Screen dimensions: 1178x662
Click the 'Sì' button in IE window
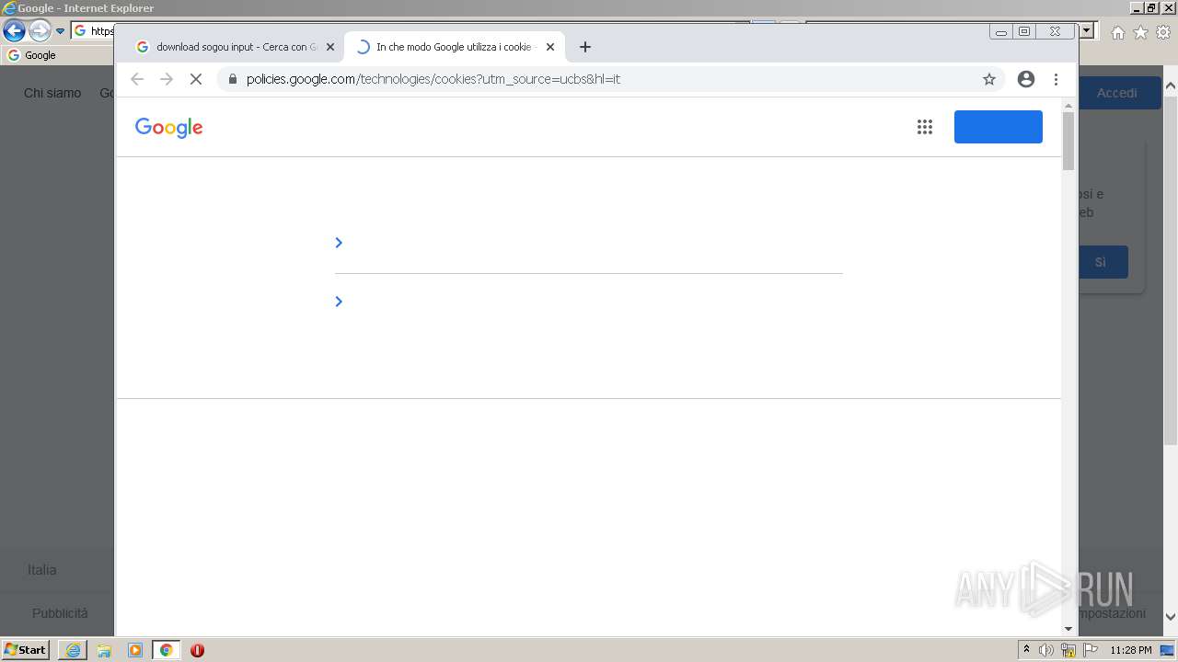[1103, 262]
